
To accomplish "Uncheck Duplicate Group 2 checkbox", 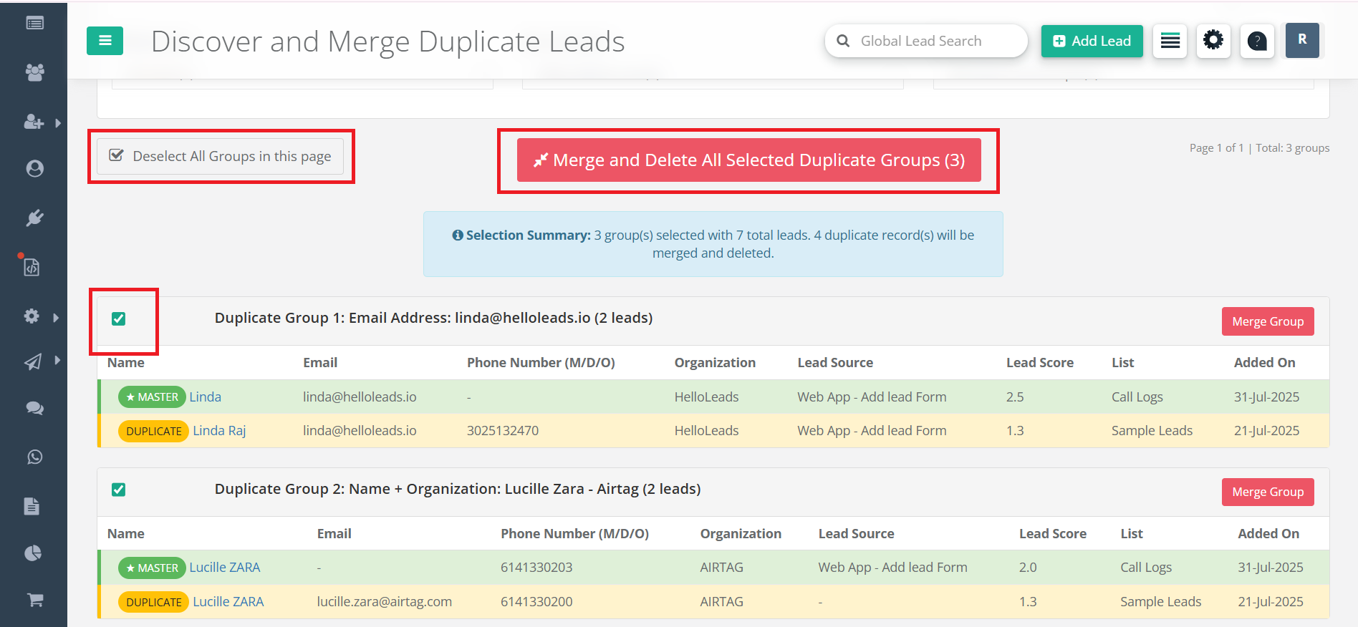I will point(119,490).
